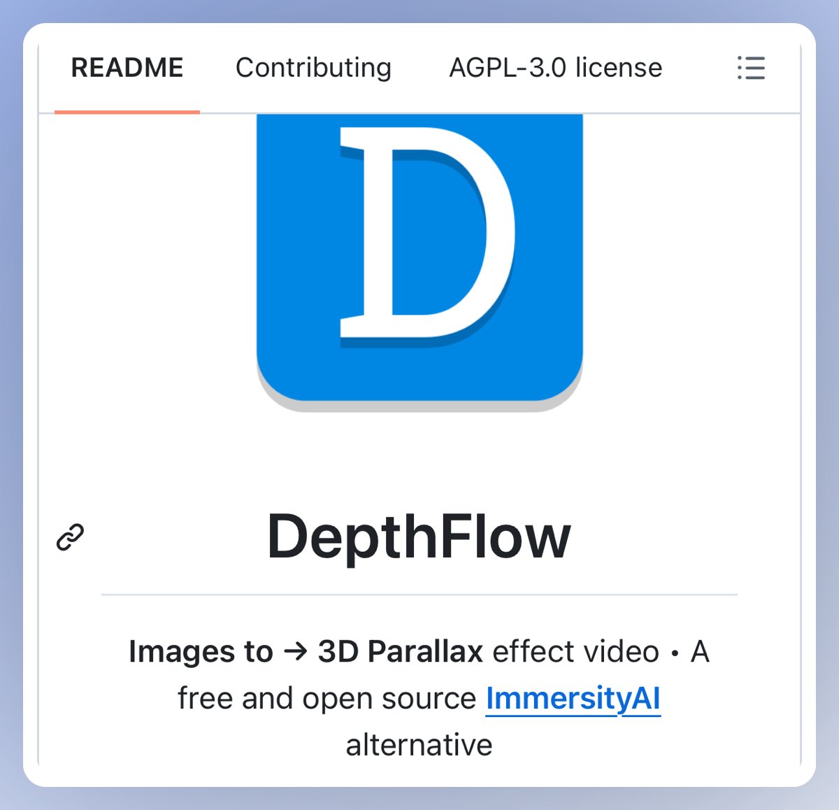Open the table of contents outline icon
This screenshot has width=839, height=810.
(751, 68)
